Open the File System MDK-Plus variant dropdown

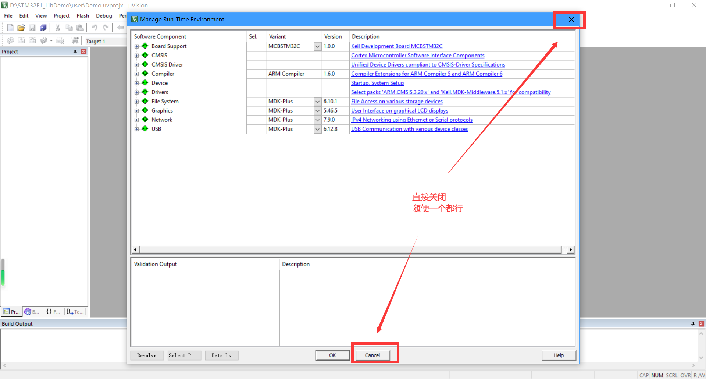click(318, 102)
